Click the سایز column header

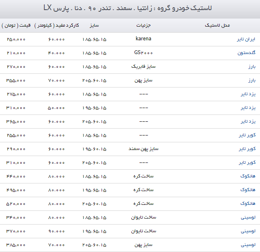pyautogui.click(x=94, y=25)
